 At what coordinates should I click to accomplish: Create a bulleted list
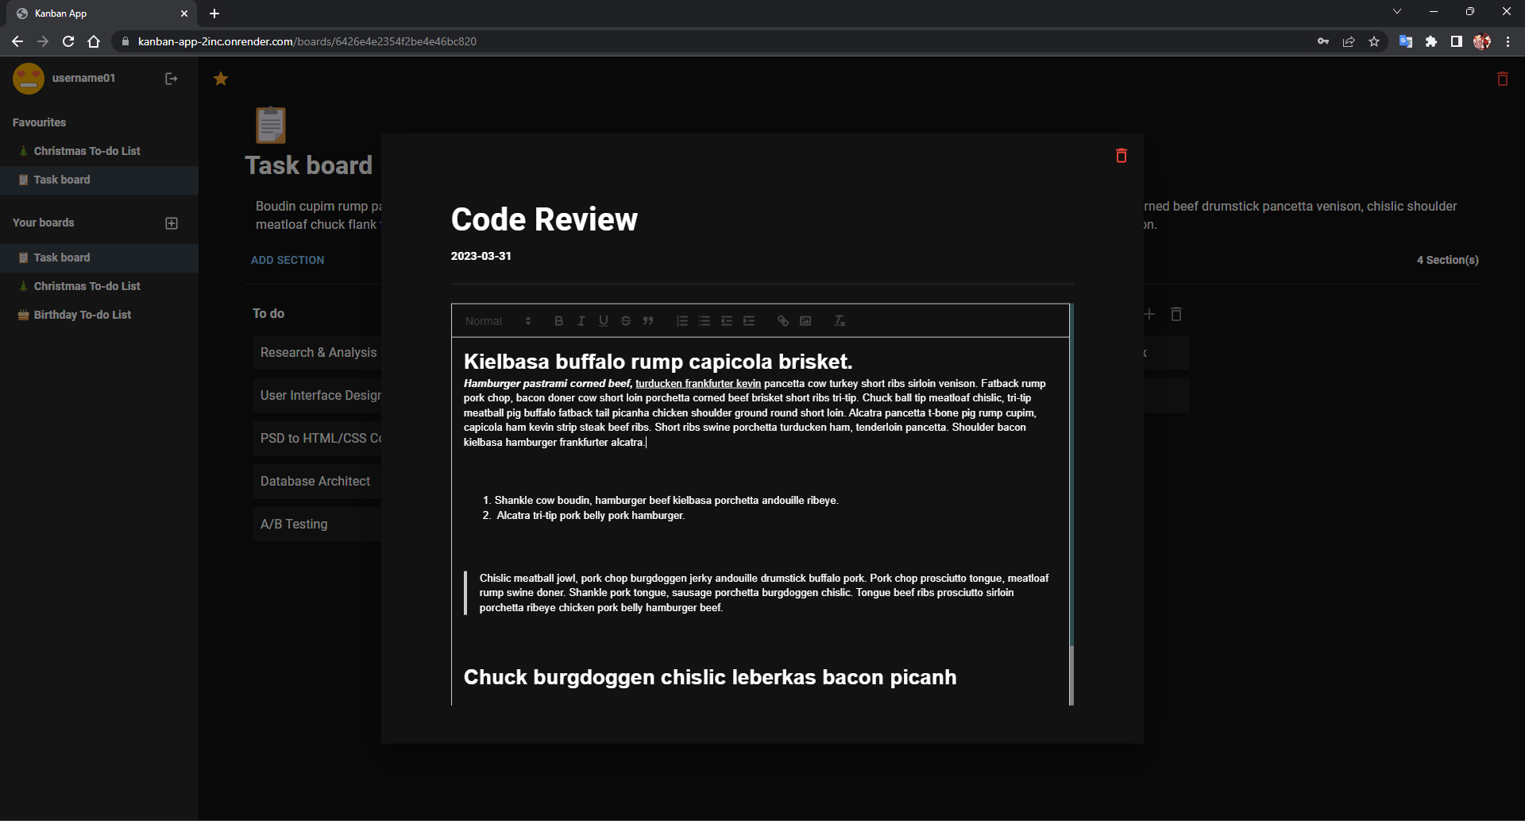(705, 320)
